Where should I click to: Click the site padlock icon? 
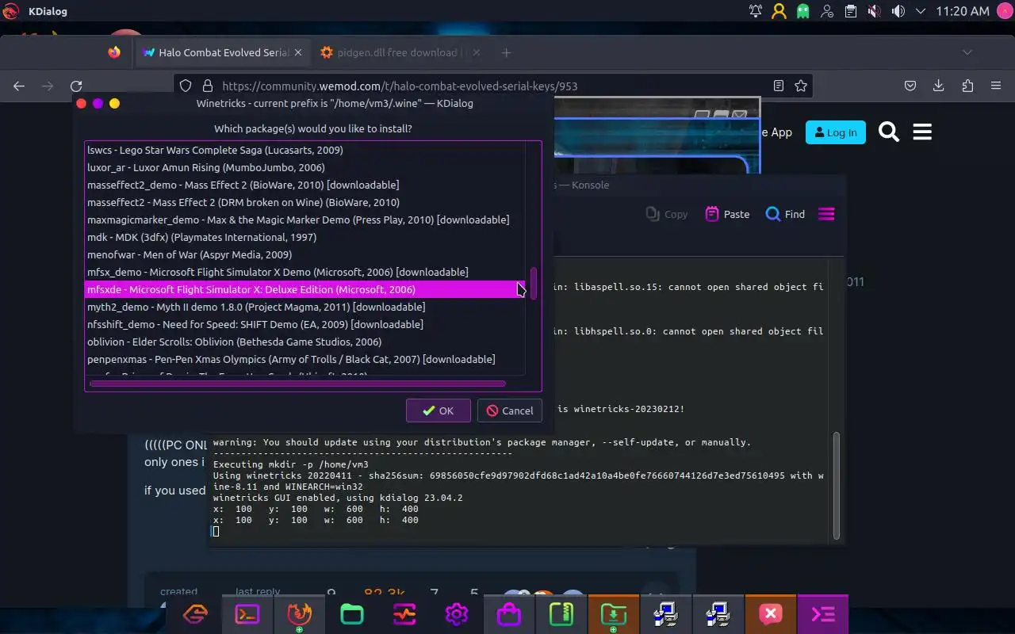(x=208, y=86)
